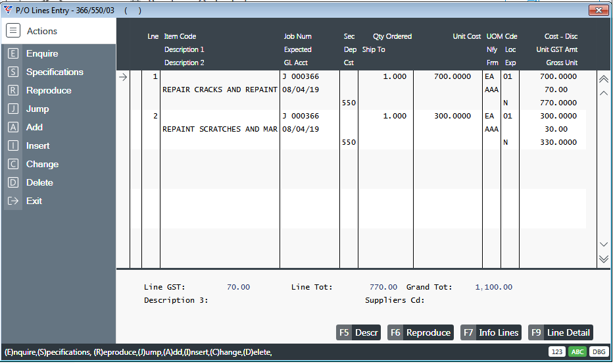The height and width of the screenshot is (364, 613).
Task: Click Unit Cost 700.0000 on line 1
Action: tap(453, 77)
